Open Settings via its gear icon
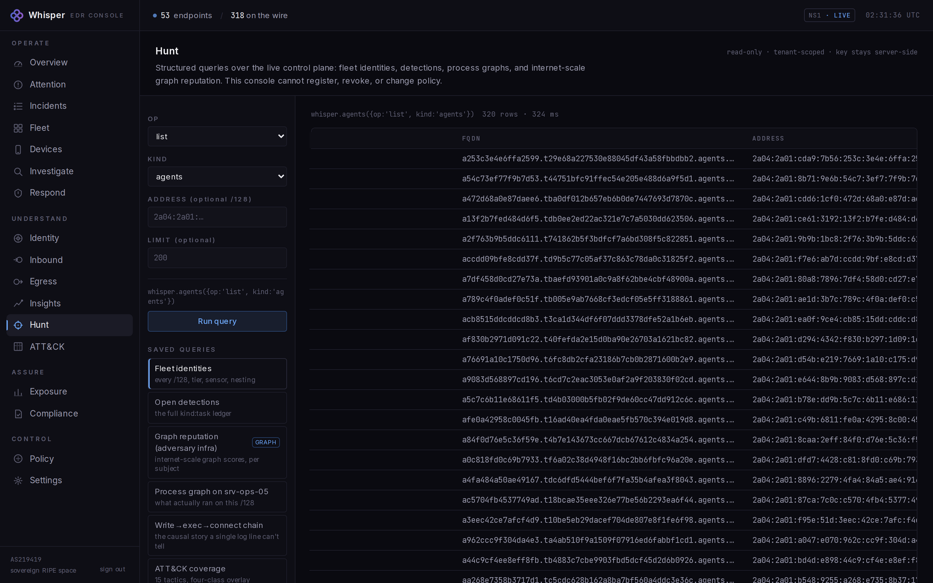 (18, 481)
